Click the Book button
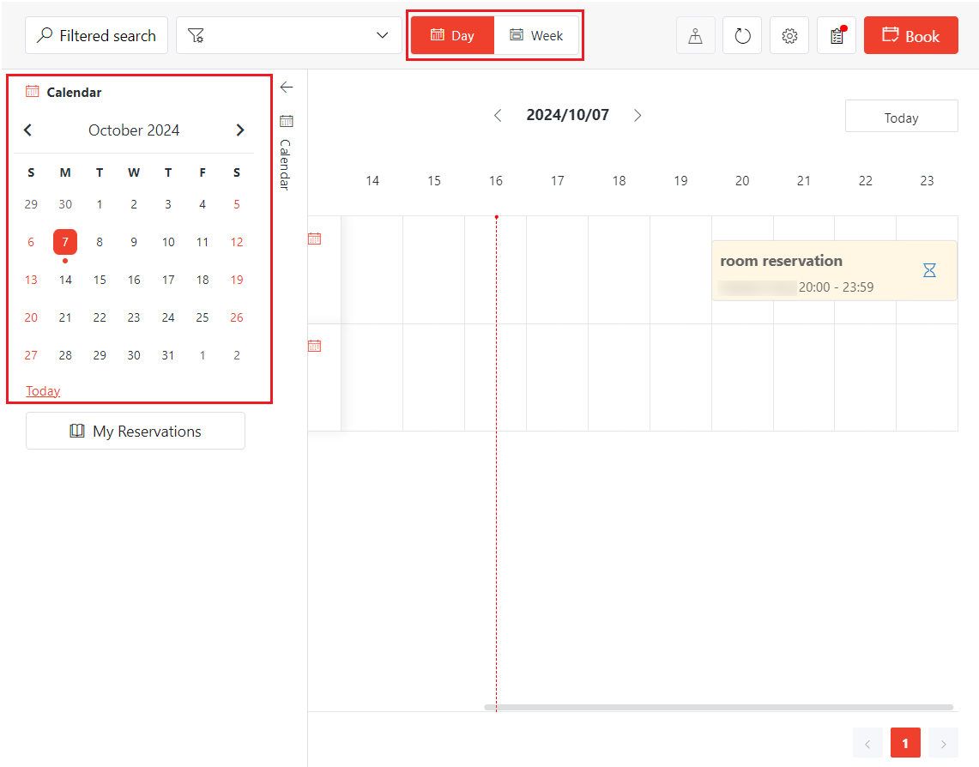This screenshot has width=979, height=767. coord(911,35)
